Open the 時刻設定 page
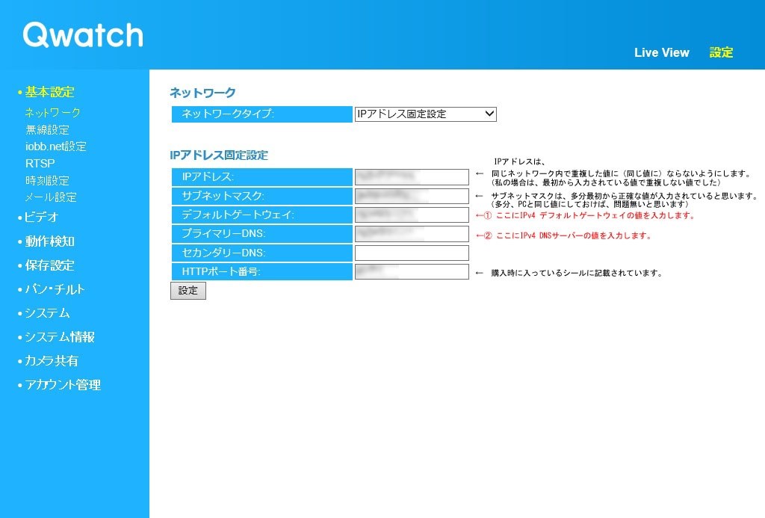The width and height of the screenshot is (765, 518). click(48, 180)
